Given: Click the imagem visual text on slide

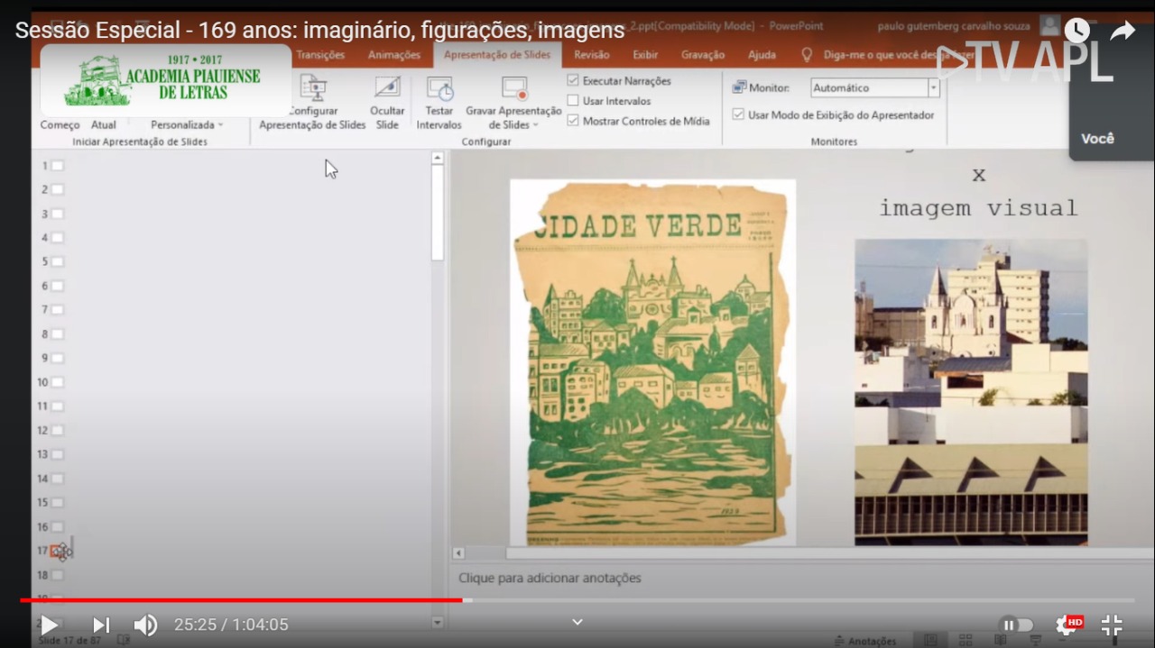Looking at the screenshot, I should click(979, 208).
